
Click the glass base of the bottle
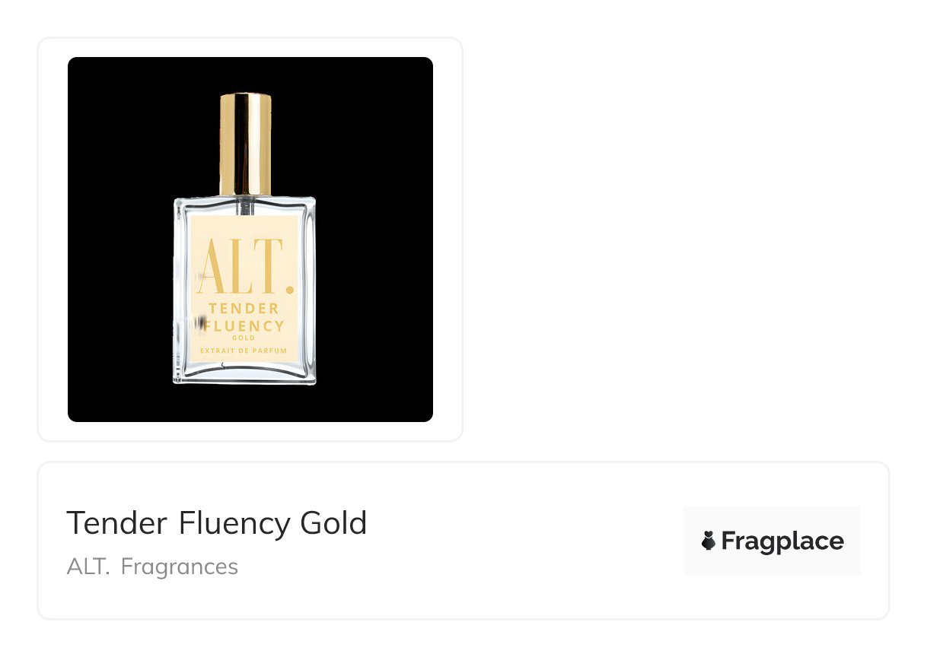tap(244, 373)
